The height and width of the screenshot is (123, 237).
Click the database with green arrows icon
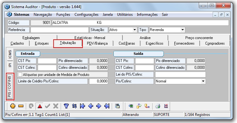coord(139,106)
